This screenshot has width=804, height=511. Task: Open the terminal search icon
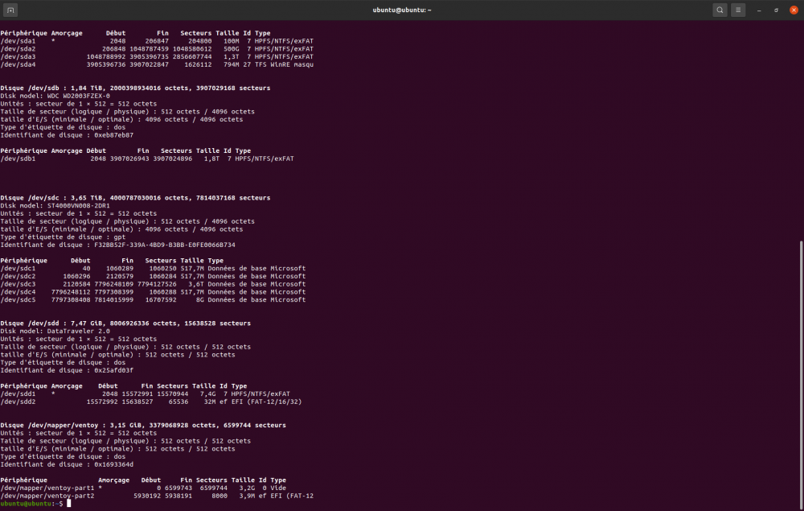(x=720, y=10)
